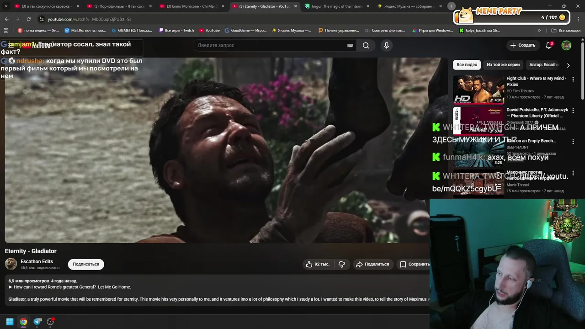Open Chrome from the taskbar
The image size is (585, 329).
[x=23, y=322]
